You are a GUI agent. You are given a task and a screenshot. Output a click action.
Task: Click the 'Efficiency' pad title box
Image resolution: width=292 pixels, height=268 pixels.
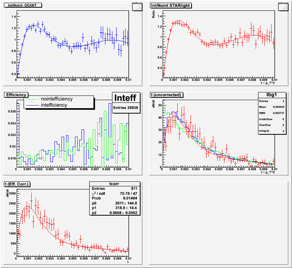(16, 94)
